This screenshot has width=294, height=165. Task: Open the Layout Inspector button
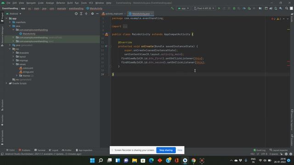(x=279, y=150)
